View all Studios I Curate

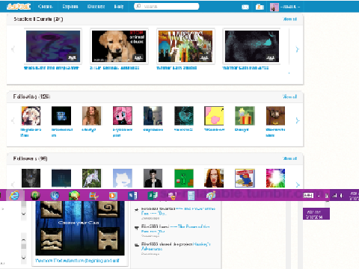pyautogui.click(x=290, y=19)
